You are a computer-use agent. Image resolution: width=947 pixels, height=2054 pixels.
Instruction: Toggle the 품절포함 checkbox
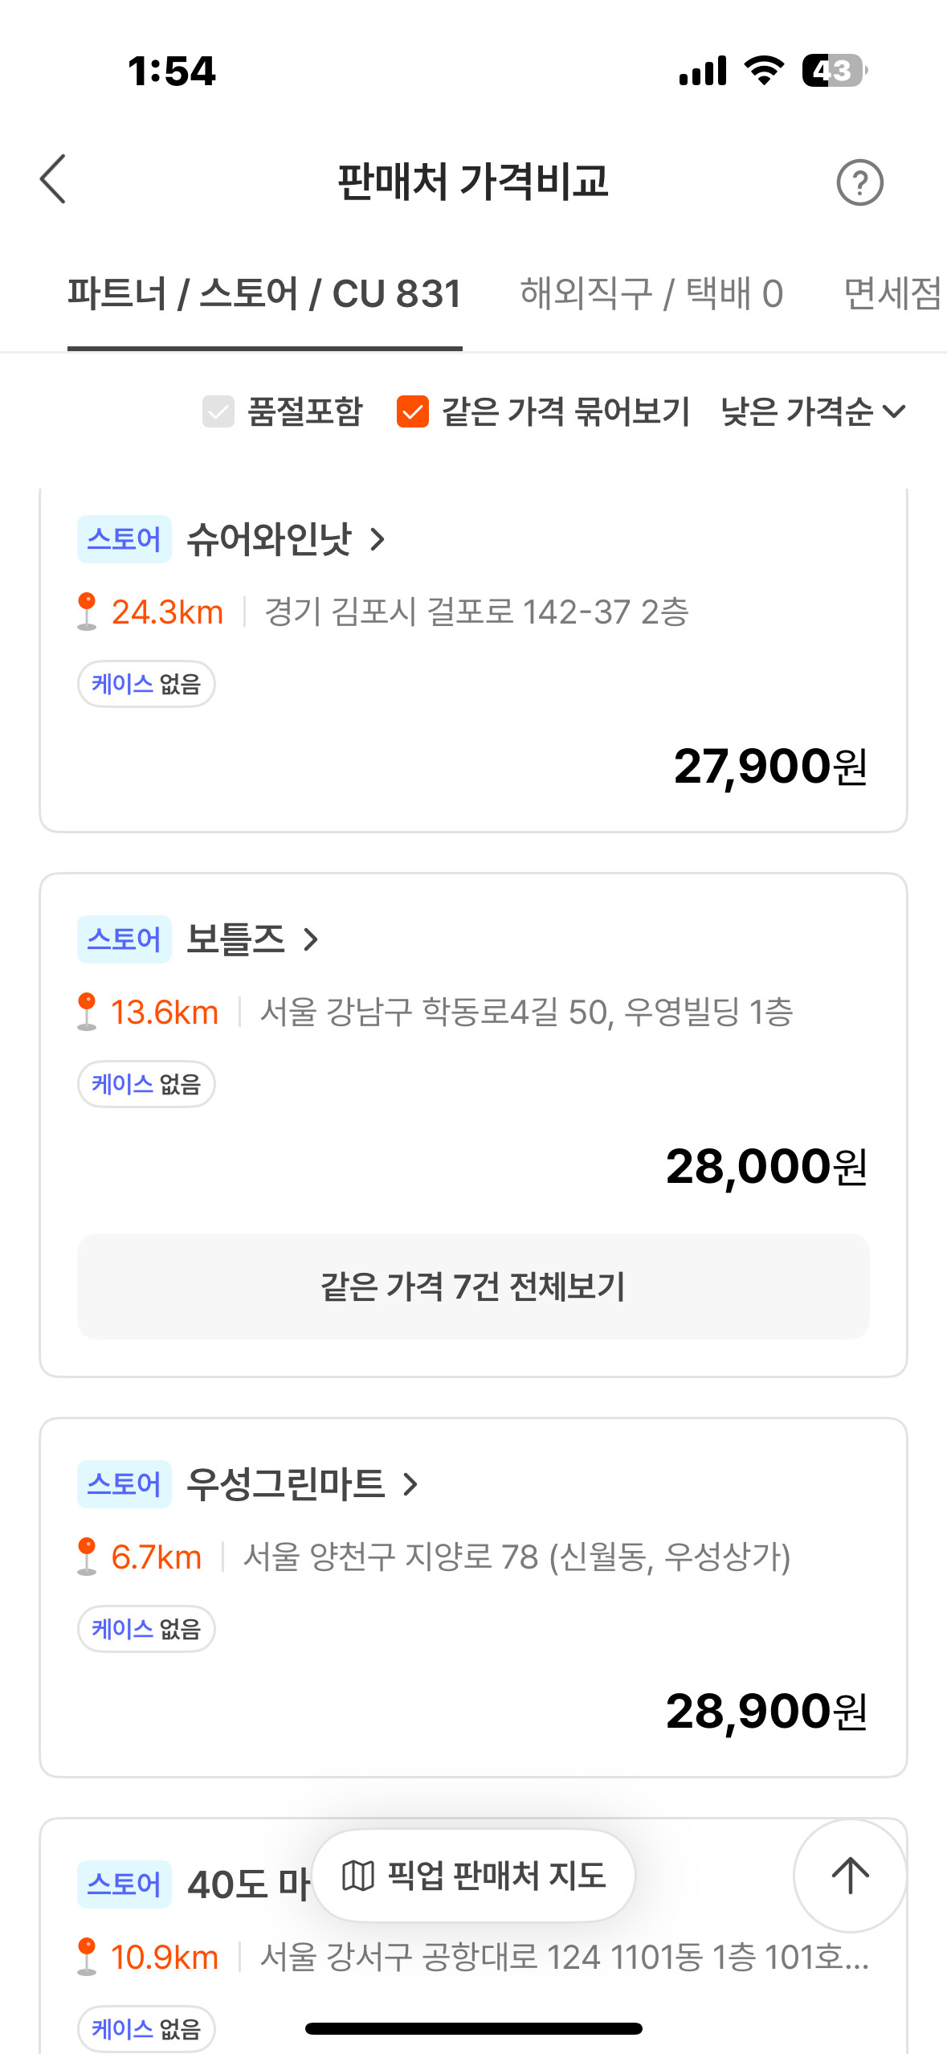[x=218, y=411]
